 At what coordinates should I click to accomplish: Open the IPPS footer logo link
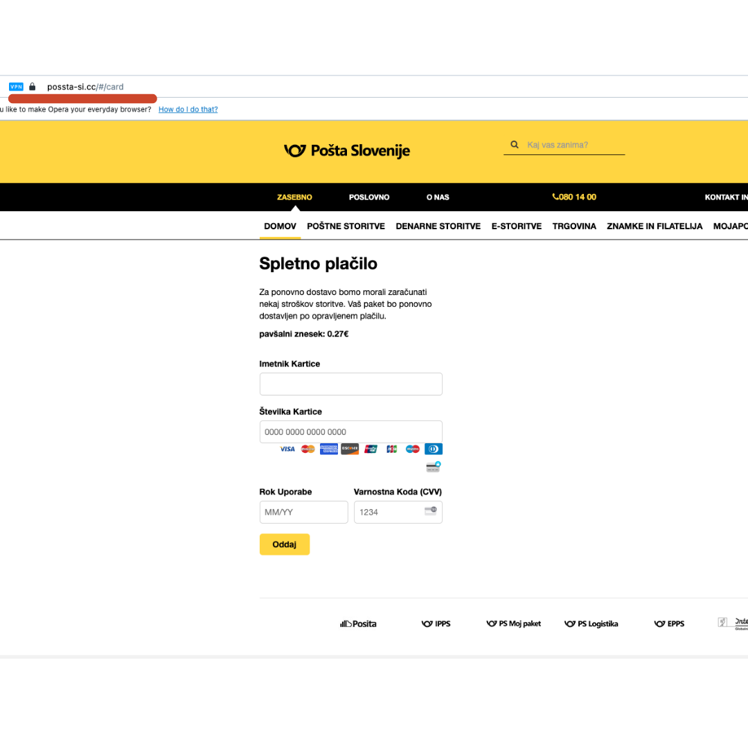436,623
